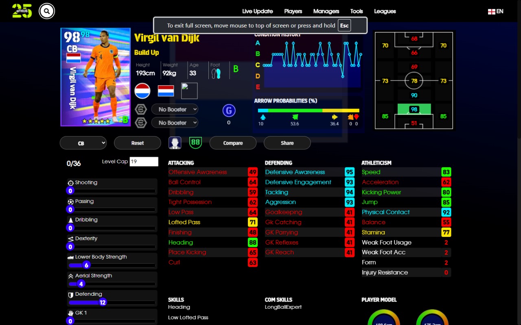Click the Level Cap input field
This screenshot has width=521, height=325.
click(144, 161)
